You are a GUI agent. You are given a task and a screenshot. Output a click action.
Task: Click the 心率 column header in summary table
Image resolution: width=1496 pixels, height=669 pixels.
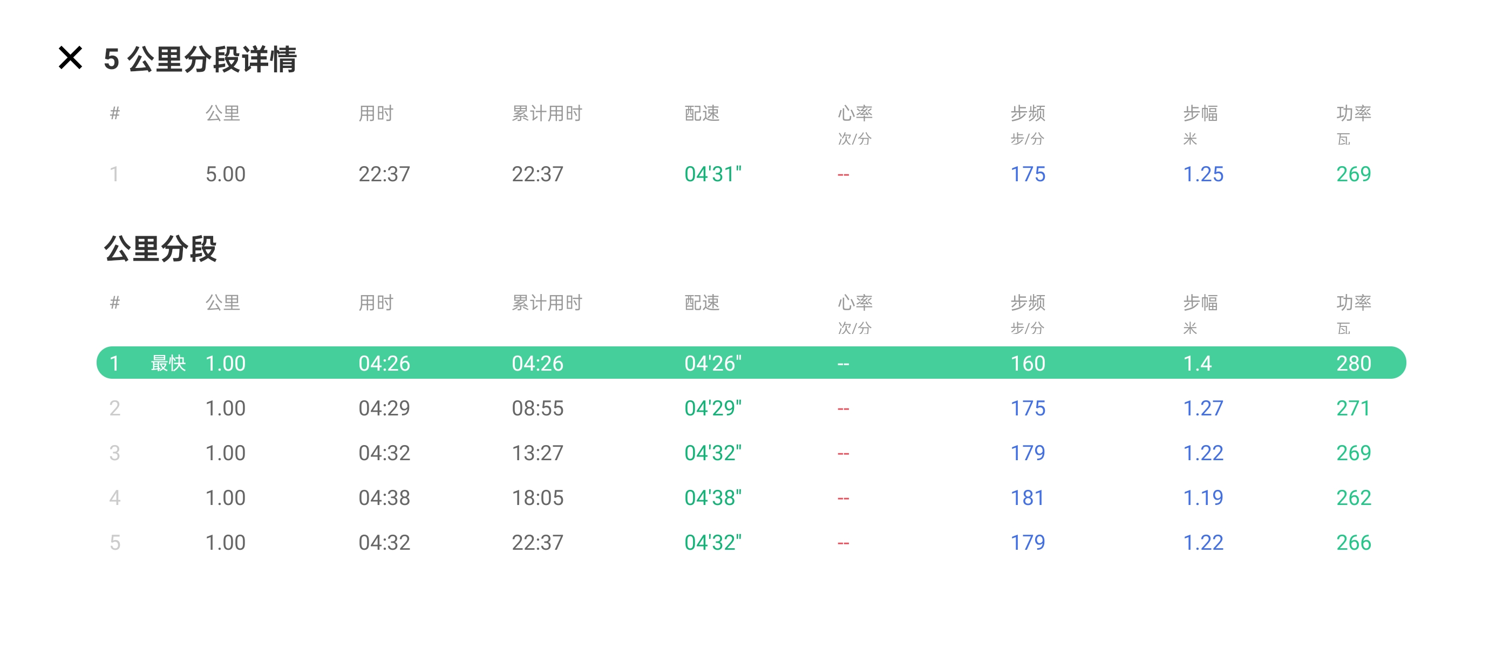855,113
